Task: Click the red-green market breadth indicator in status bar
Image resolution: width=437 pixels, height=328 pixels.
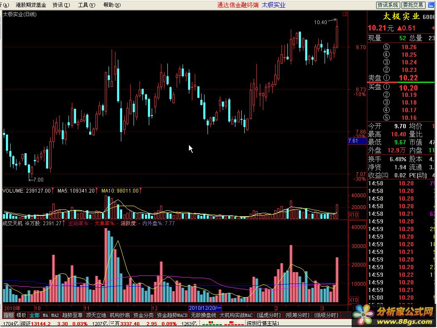Action: point(222,323)
